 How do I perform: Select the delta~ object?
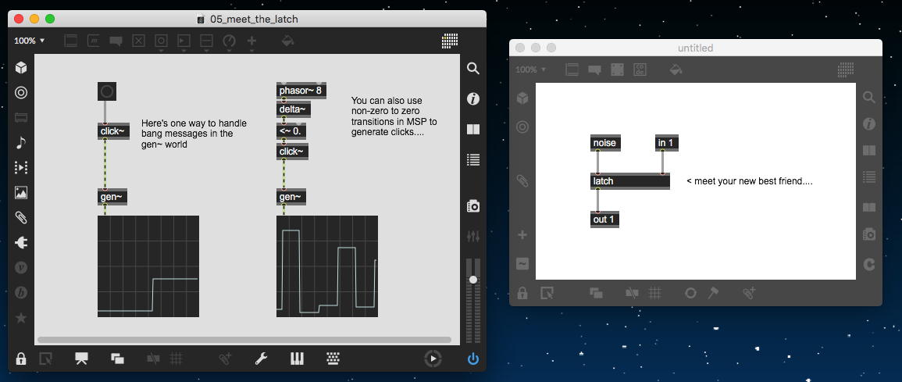(x=294, y=109)
